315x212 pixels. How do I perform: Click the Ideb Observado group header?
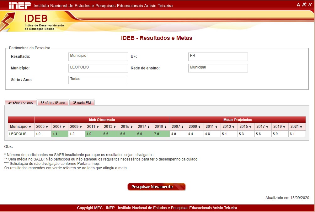(102, 120)
